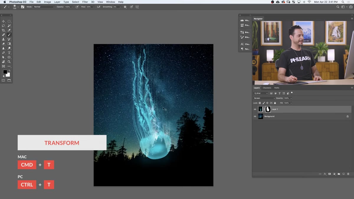
Task: Select the Magic Wand tool
Action: 9,26
